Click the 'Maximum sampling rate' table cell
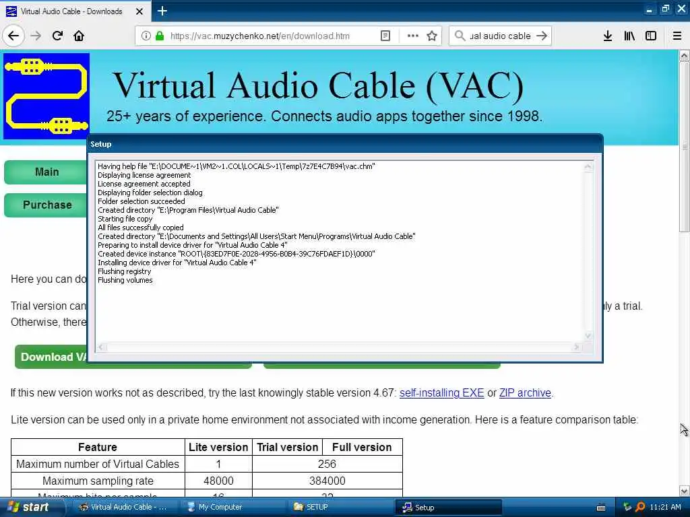The image size is (690, 517). (x=98, y=481)
